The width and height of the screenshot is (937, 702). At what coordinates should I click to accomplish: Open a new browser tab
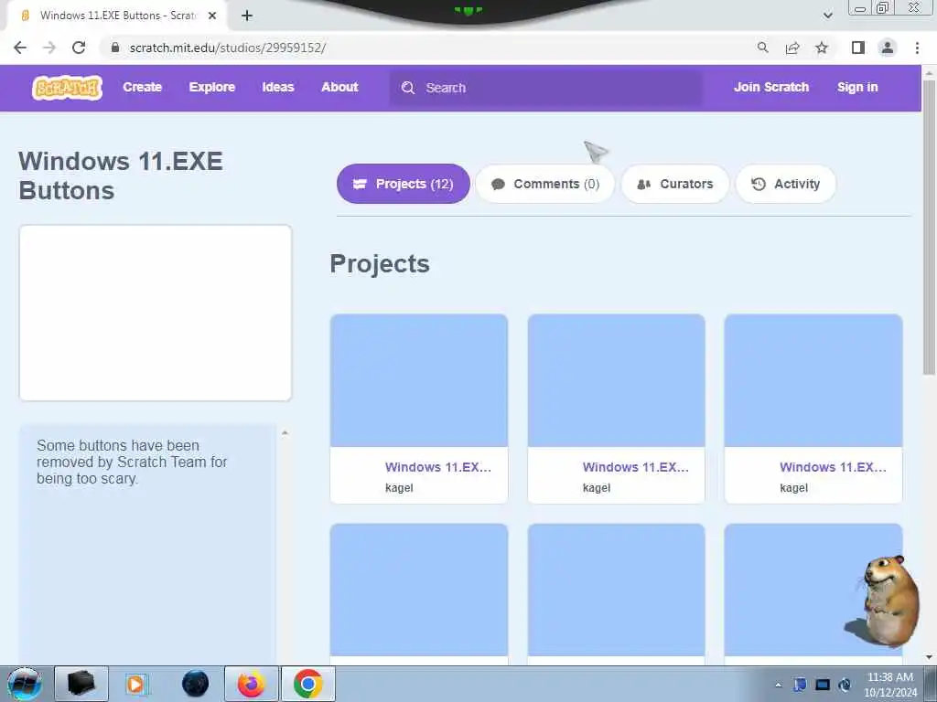247,16
